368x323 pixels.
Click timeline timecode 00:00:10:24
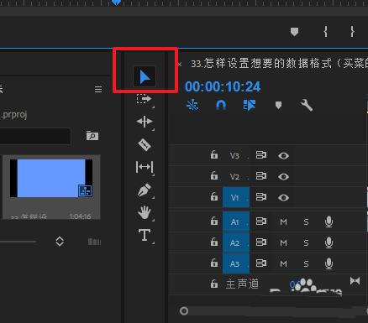click(223, 86)
